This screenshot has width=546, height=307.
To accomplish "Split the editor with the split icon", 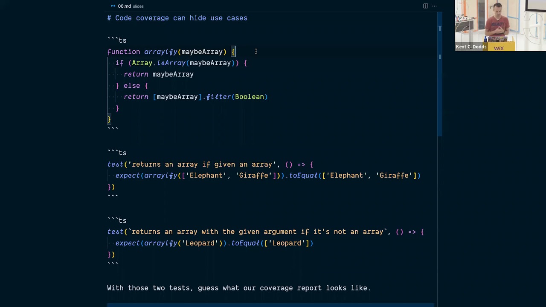I will [x=425, y=6].
